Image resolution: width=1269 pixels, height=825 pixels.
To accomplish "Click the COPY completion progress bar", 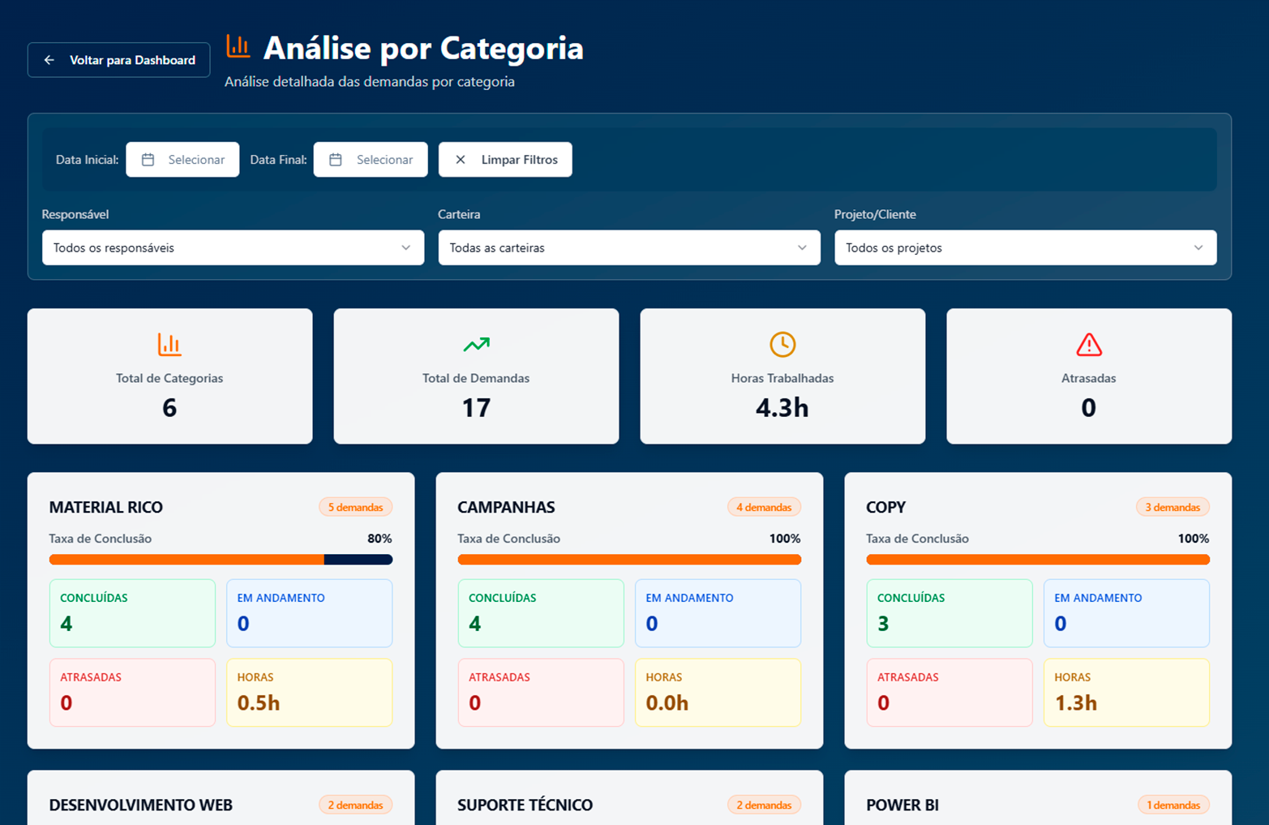I will (1038, 560).
